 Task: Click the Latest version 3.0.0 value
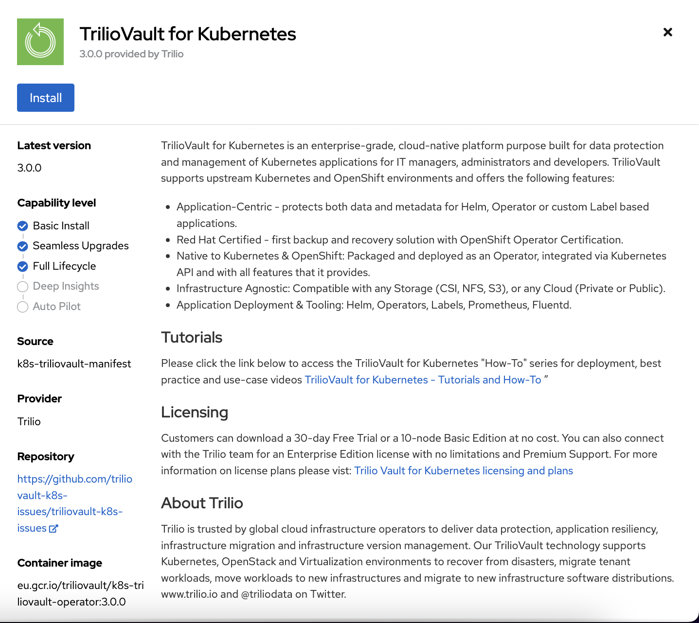29,168
